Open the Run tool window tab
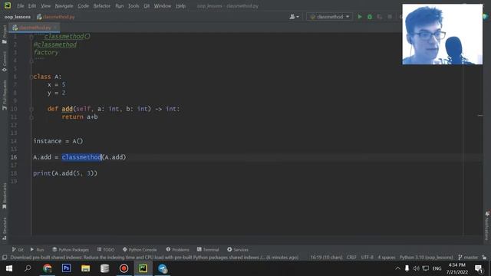 point(37,249)
